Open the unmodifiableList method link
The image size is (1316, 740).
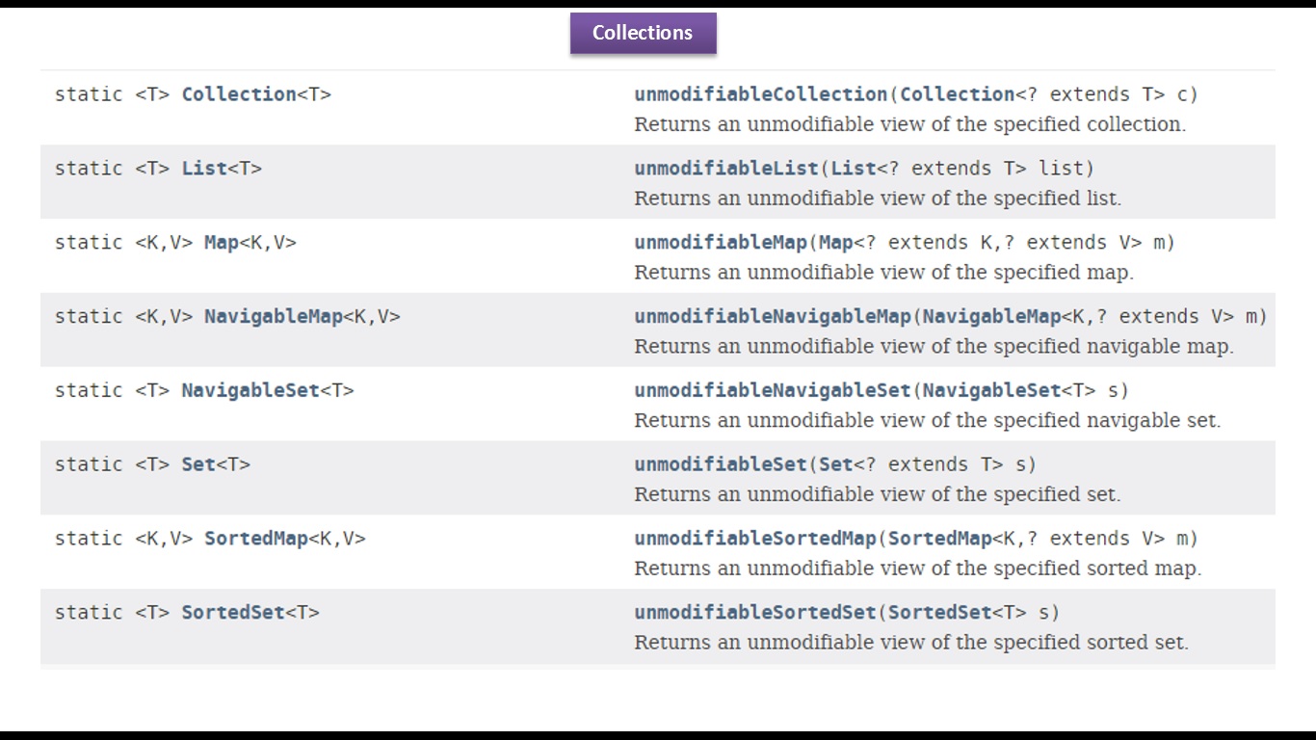pos(726,169)
